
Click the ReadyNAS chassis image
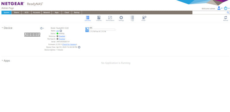(x=32, y=34)
